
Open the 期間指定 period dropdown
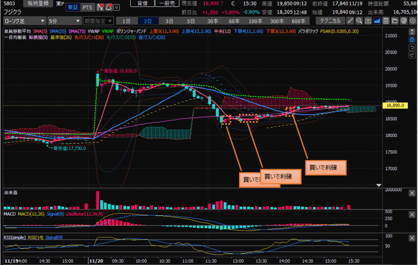98,21
